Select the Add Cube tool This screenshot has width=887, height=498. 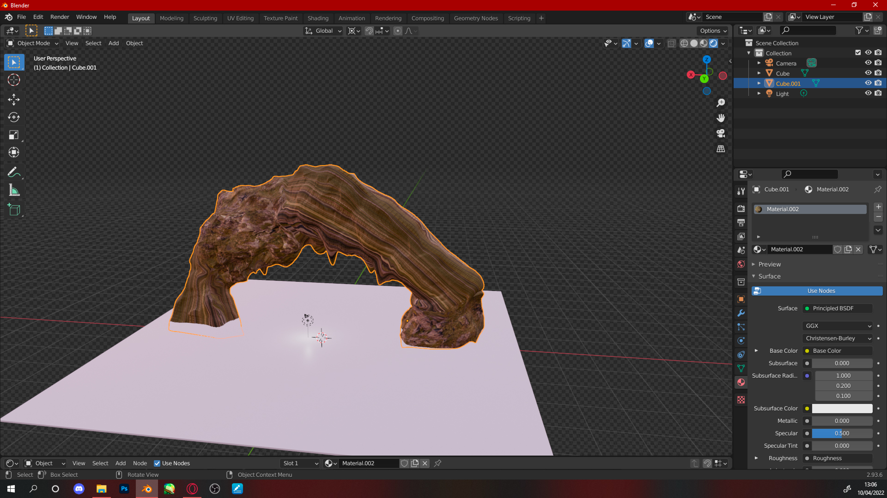coord(14,210)
